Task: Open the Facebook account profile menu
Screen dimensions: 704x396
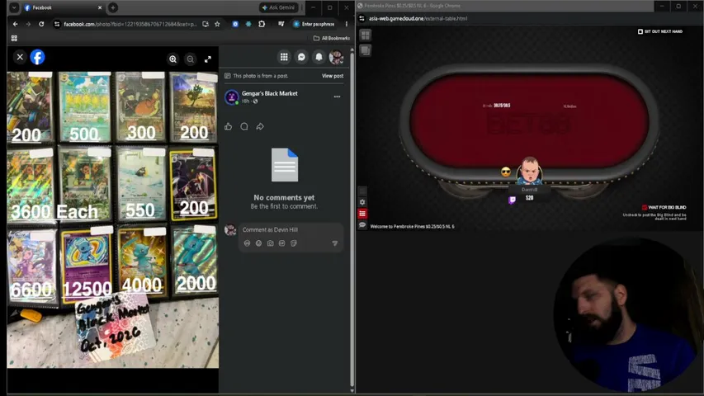Action: (x=336, y=57)
